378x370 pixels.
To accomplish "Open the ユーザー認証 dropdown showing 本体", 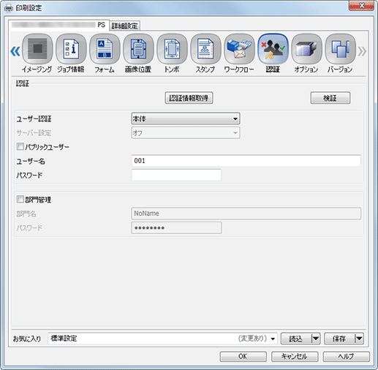I will click(x=186, y=118).
